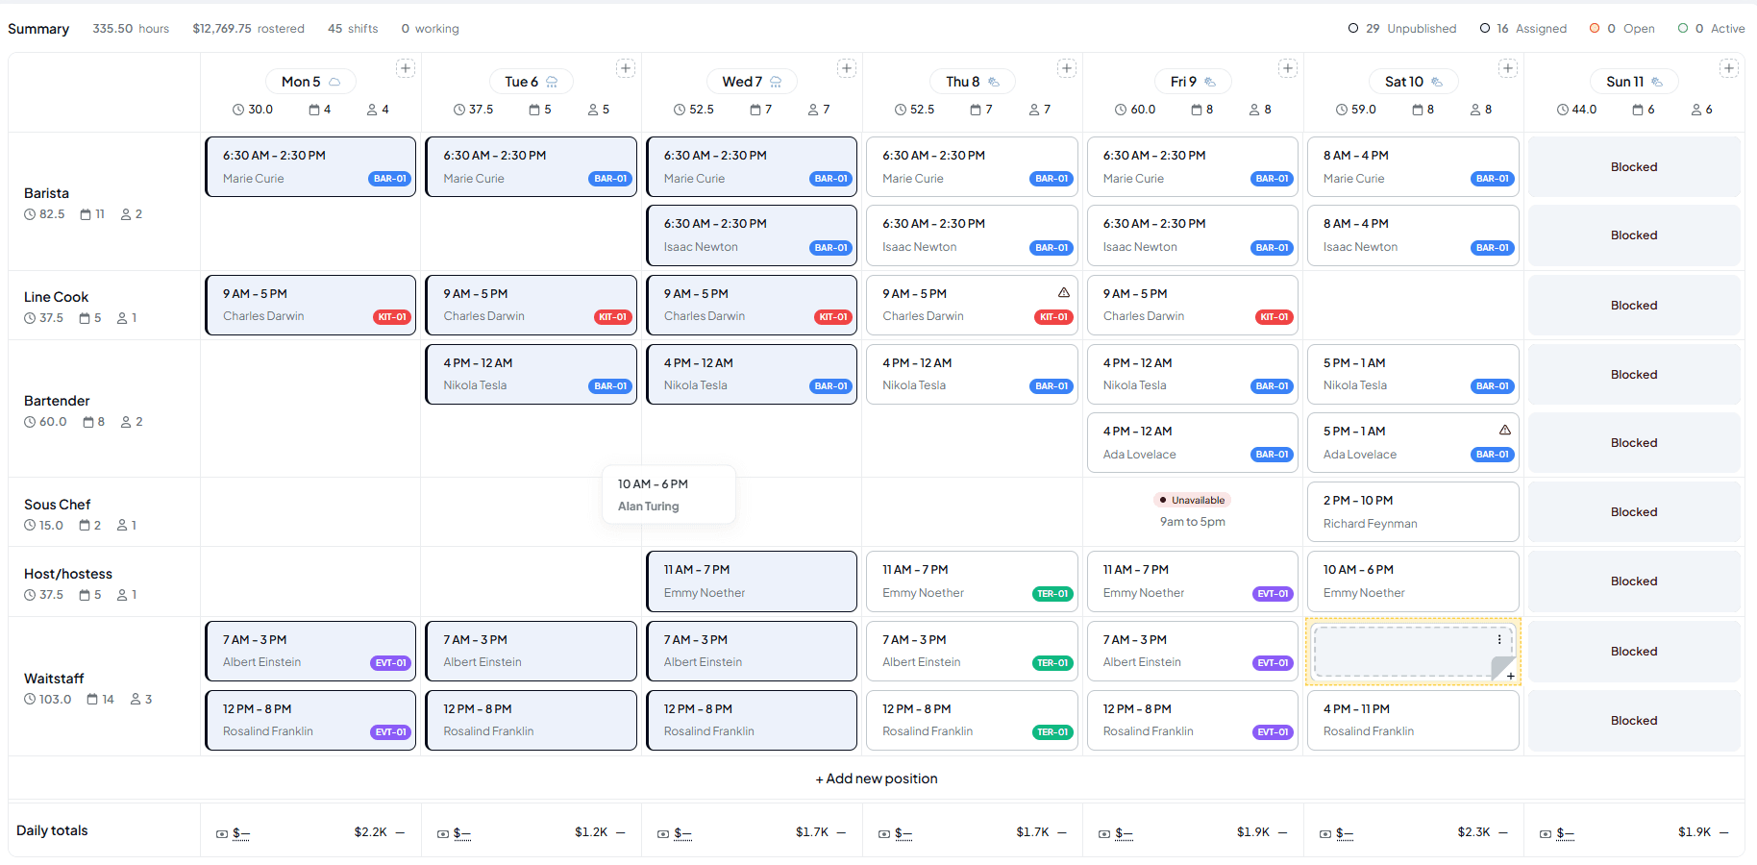Filter by Unpublished shifts

1402,29
